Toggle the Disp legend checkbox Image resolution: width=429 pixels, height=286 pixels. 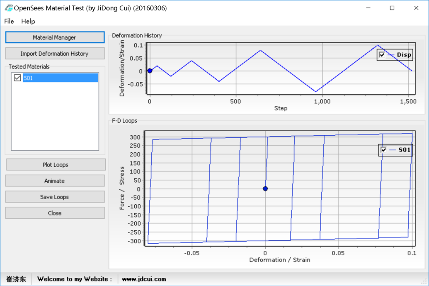point(382,55)
